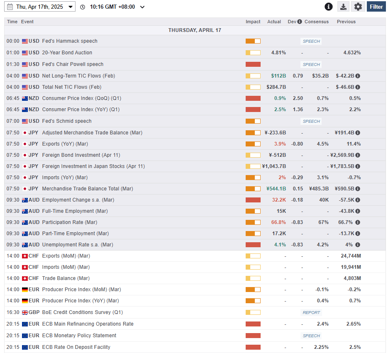Open settings with the gear icon

coord(358,7)
